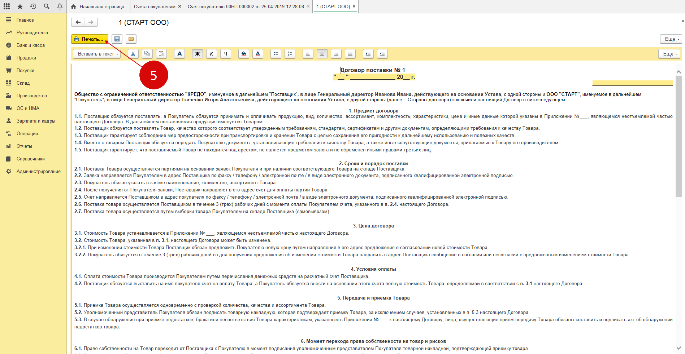Screen dimensions: 685x354
Task: Click scrollbar up arrow
Action: click(679, 72)
